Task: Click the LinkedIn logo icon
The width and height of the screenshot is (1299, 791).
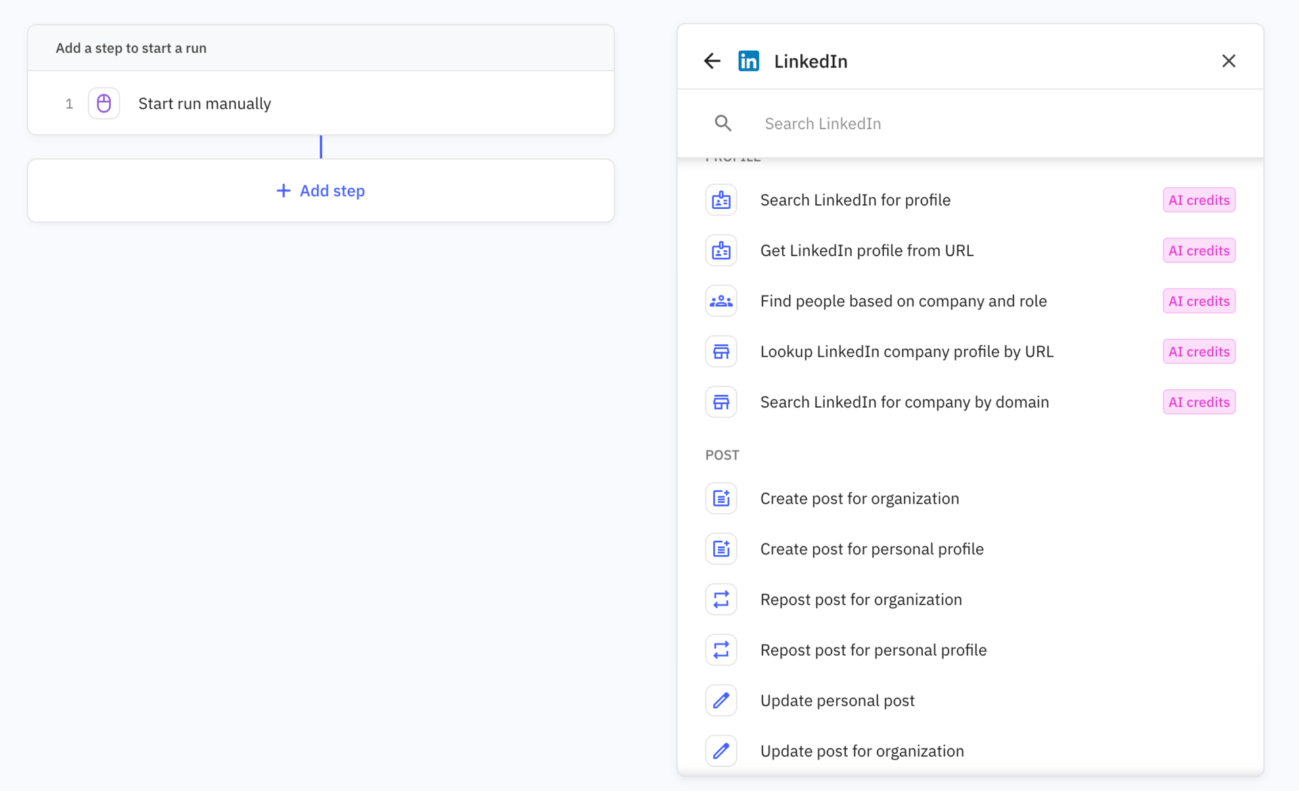Action: click(748, 61)
